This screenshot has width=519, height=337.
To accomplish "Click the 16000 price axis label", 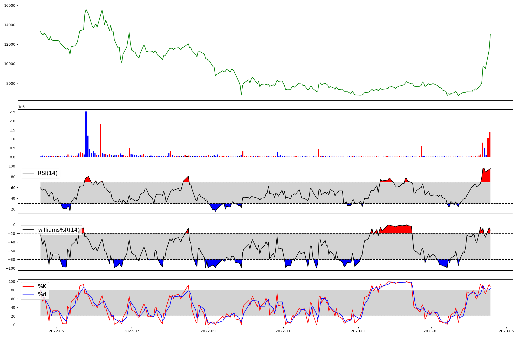I will tap(10, 5).
